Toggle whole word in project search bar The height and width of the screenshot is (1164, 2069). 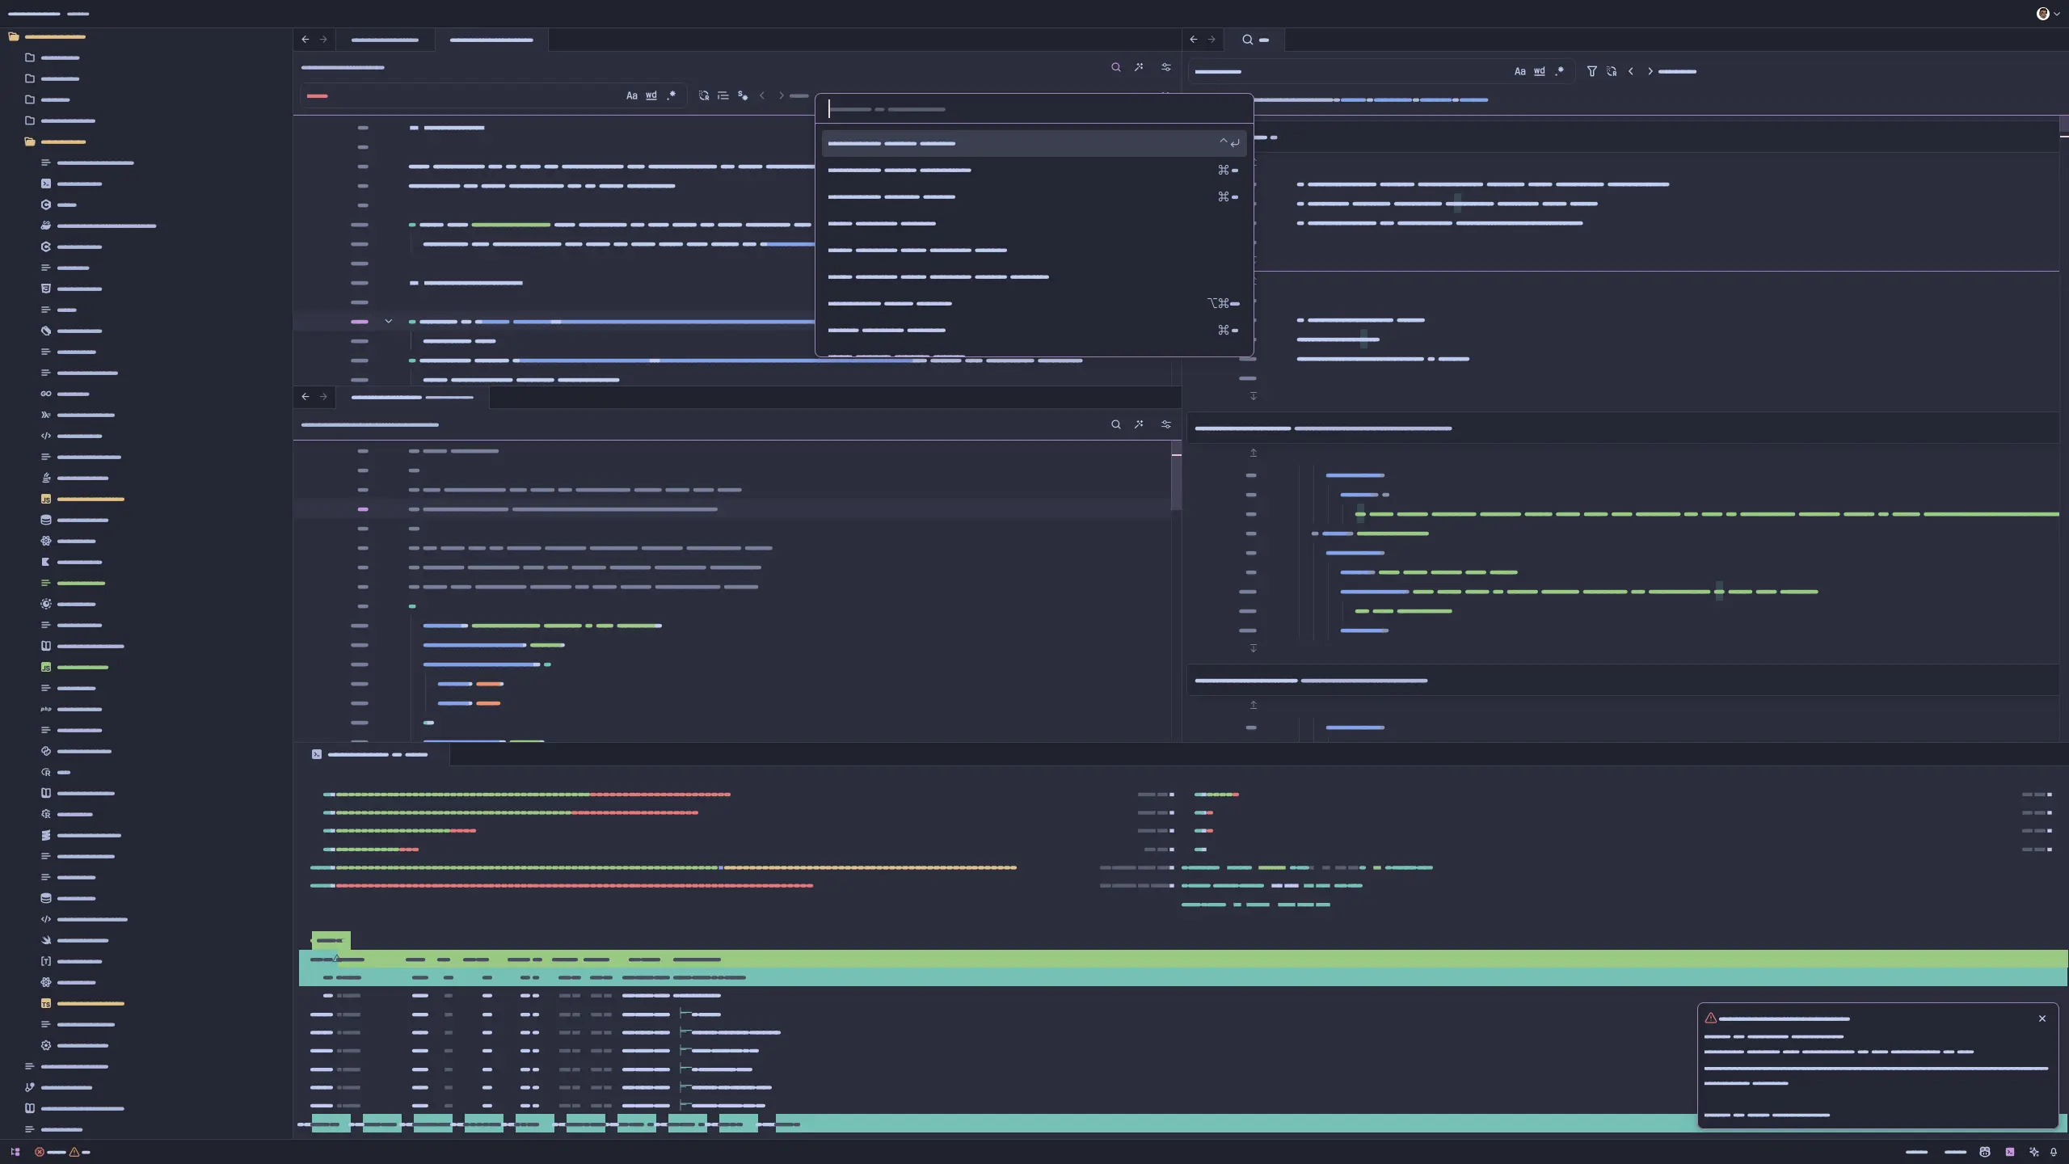[x=1540, y=71]
